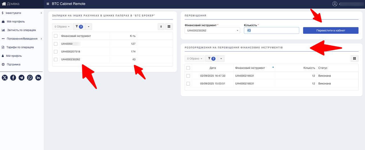
Task: Click the sort arrows icon in balances panel
Action: point(161,27)
